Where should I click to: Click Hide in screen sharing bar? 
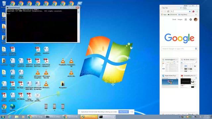132,112
